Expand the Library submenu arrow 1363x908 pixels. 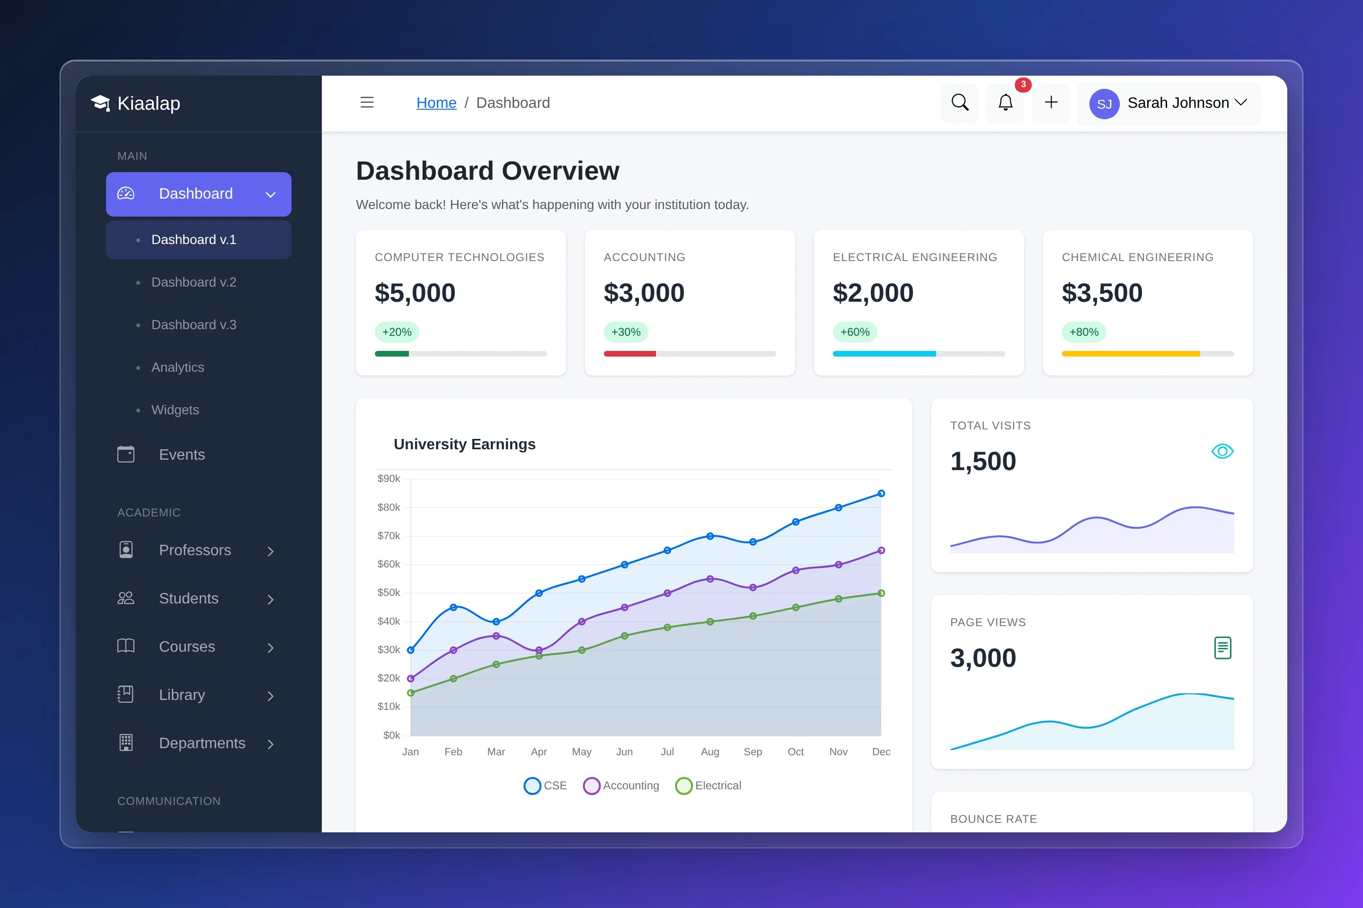point(270,696)
